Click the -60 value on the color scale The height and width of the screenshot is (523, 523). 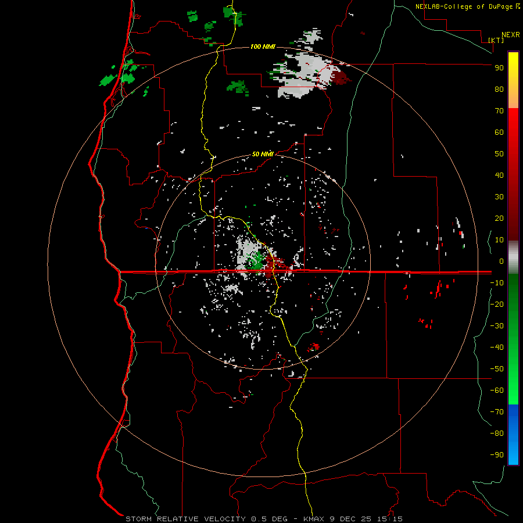pyautogui.click(x=497, y=391)
